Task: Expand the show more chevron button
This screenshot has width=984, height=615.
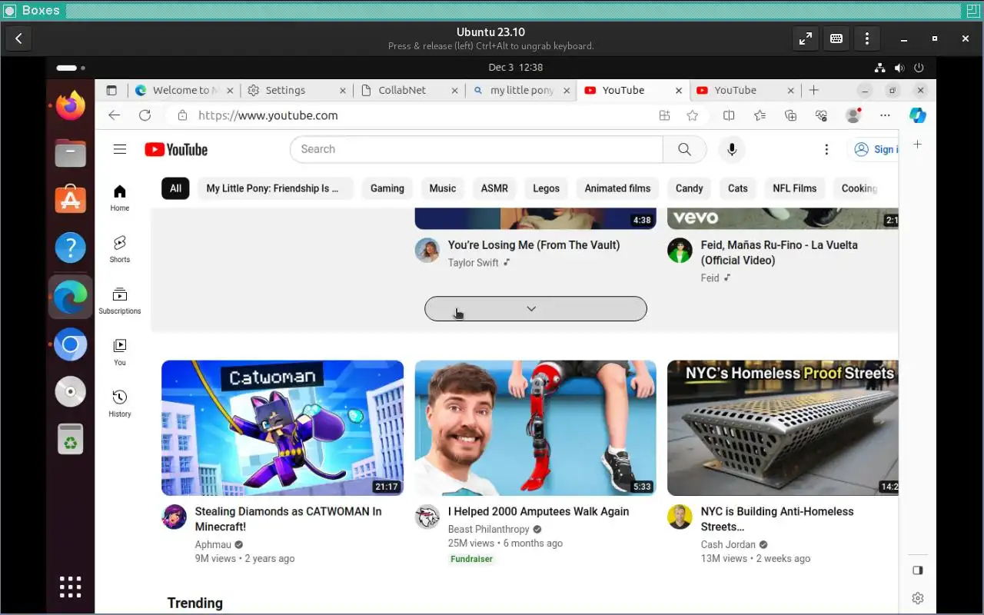Action: pyautogui.click(x=536, y=308)
